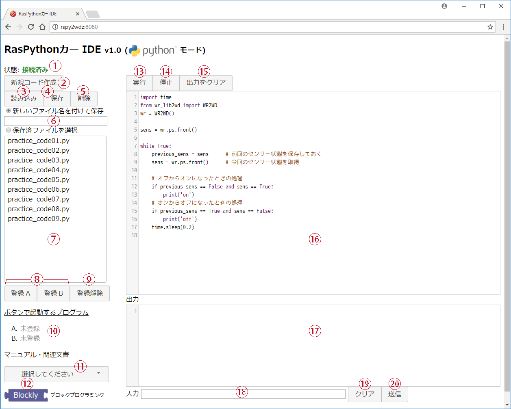Click code line print('on')

point(178,195)
